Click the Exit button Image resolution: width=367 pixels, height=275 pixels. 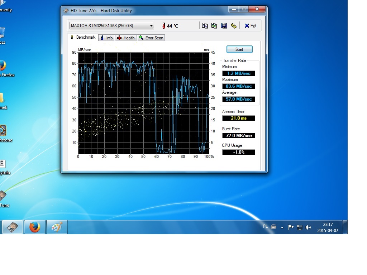click(250, 26)
